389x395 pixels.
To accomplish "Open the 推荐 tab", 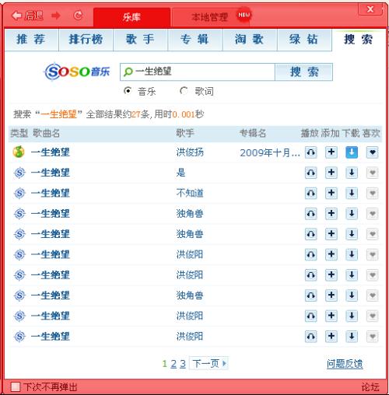I will tap(31, 40).
